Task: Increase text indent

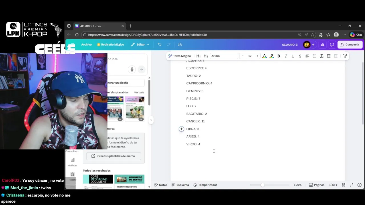Action: click(x=328, y=56)
